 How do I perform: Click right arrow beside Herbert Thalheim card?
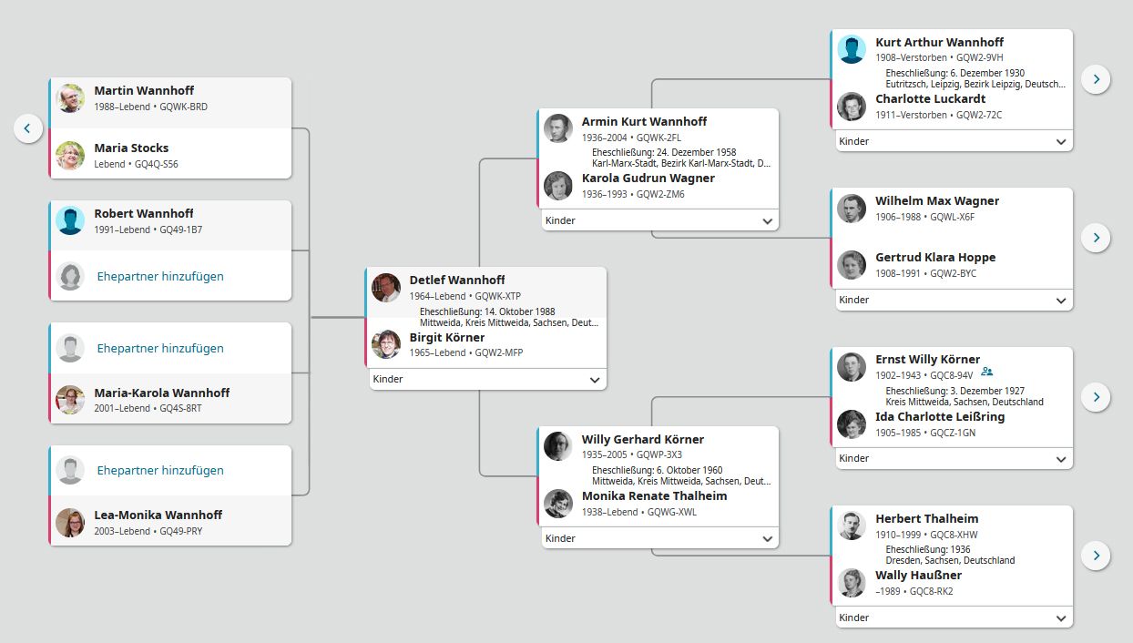click(x=1096, y=555)
